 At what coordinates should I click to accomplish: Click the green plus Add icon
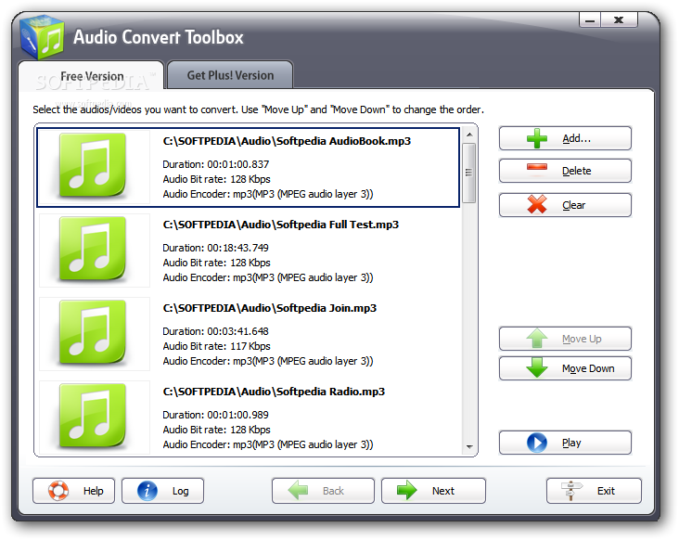point(537,138)
